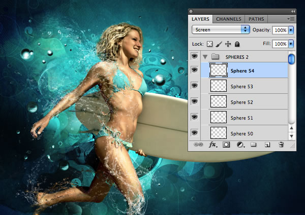Screen dimensions: 305x215
Task: Switch to the Layers tab
Action: 200,19
